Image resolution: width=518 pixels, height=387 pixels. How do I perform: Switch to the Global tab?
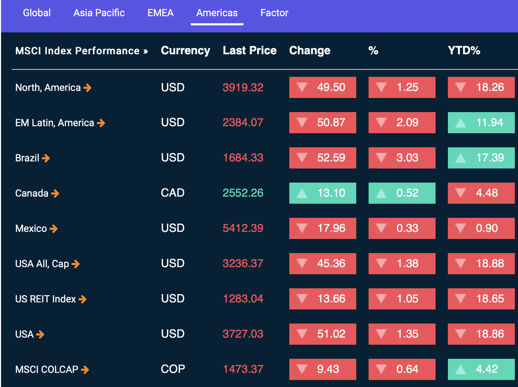(x=37, y=13)
